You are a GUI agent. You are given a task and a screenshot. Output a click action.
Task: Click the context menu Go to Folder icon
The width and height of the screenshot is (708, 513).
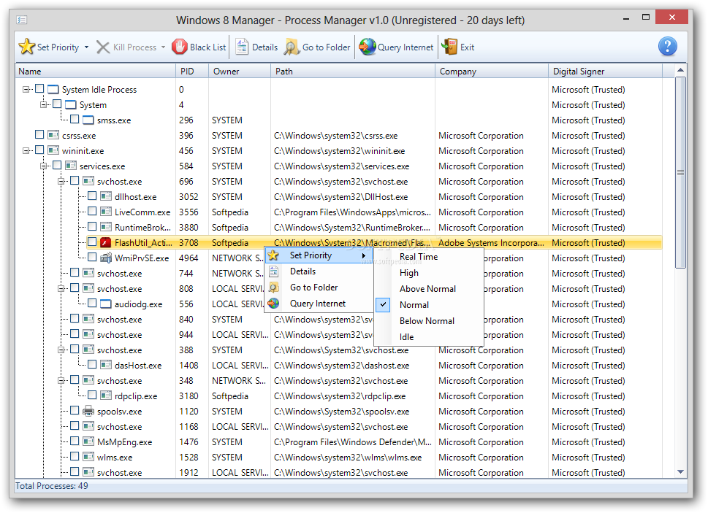(273, 288)
